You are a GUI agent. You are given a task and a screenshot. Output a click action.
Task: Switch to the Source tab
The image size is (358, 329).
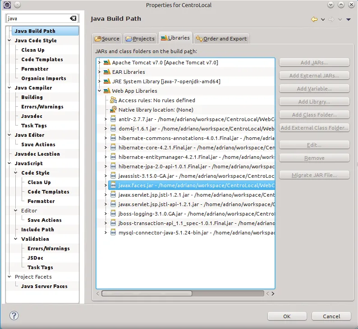click(x=106, y=39)
